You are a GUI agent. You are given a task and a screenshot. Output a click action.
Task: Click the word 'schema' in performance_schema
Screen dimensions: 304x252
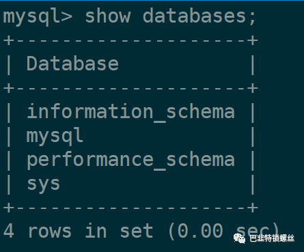[200, 159]
